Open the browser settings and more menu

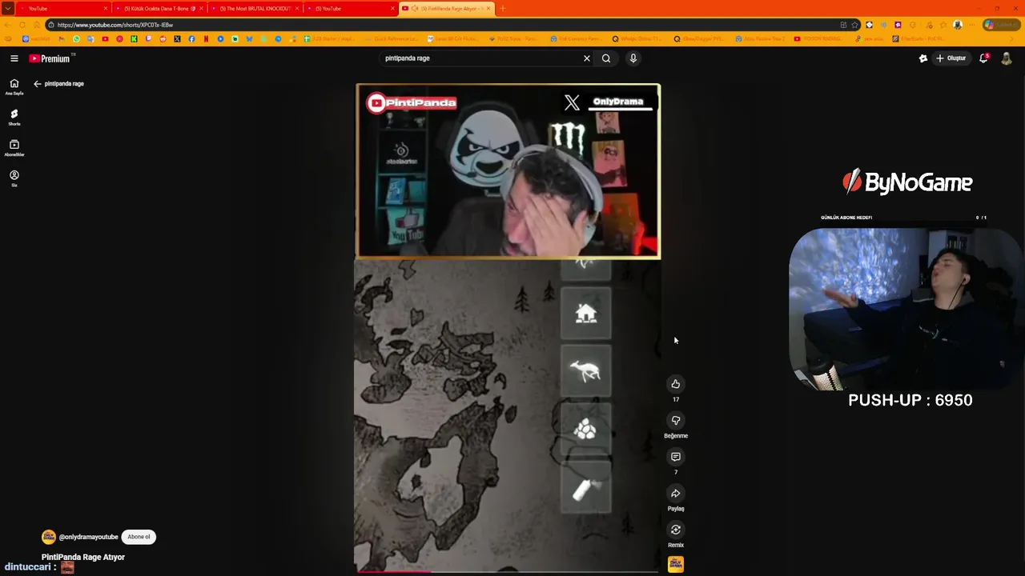tap(972, 25)
